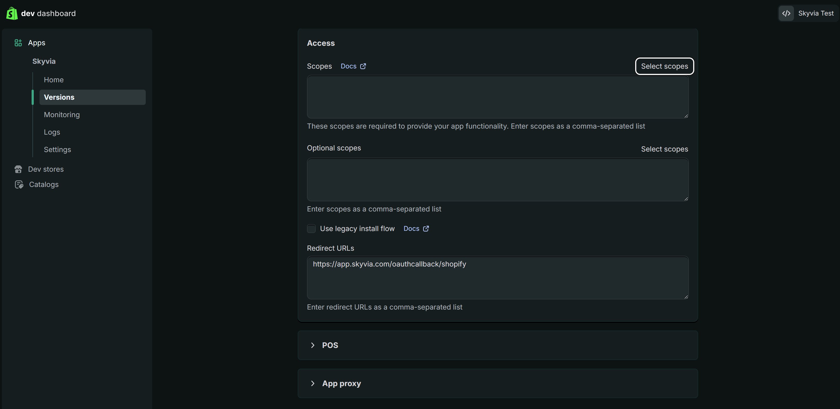Click the Catalogs icon in sidebar
The width and height of the screenshot is (840, 409).
(19, 184)
